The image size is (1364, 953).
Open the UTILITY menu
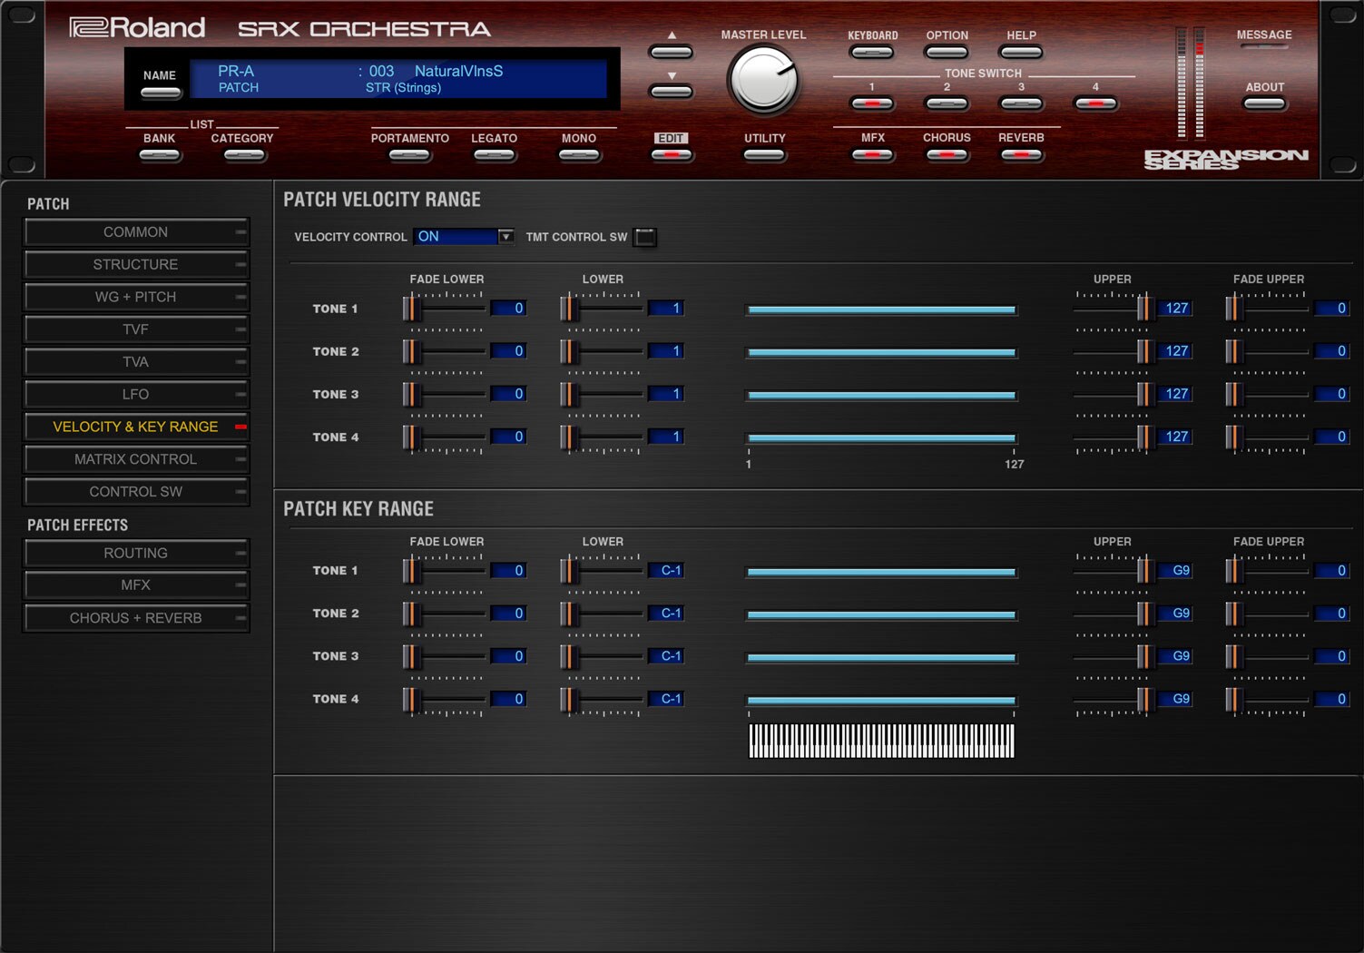point(764,155)
